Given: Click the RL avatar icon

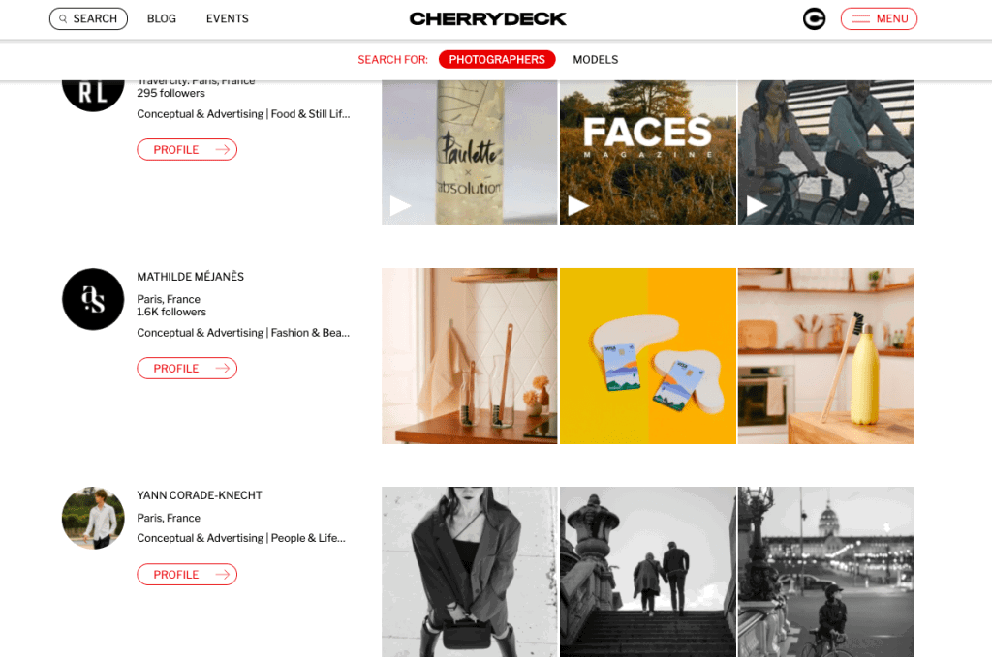Looking at the screenshot, I should coord(93,94).
